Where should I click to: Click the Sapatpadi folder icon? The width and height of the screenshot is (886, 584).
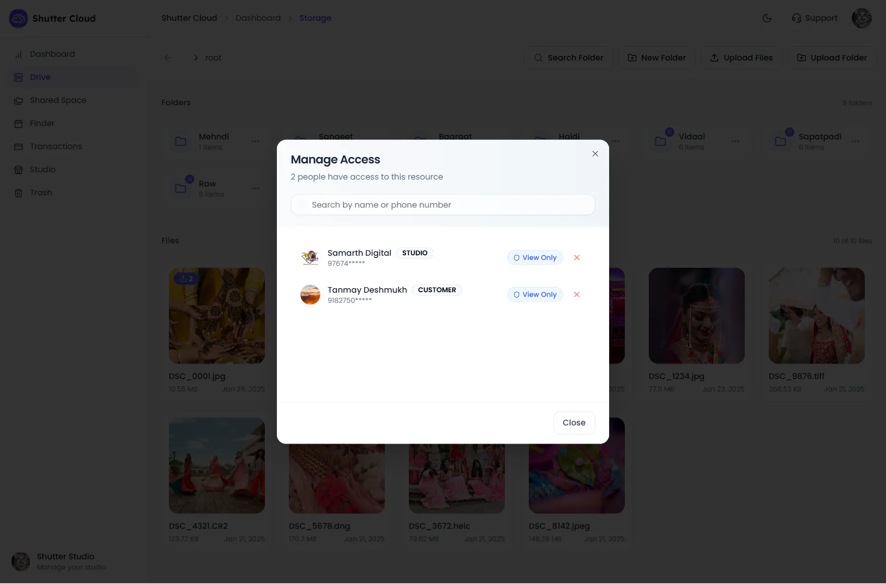pyautogui.click(x=781, y=141)
